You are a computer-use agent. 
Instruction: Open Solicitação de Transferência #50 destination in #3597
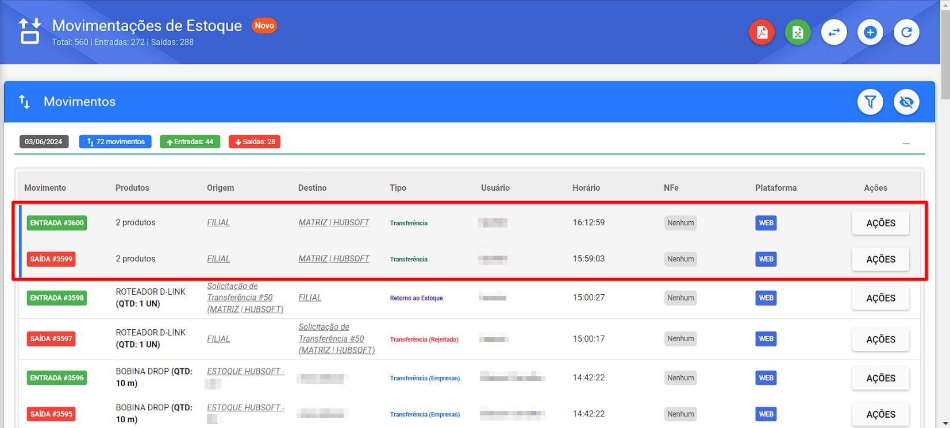337,338
